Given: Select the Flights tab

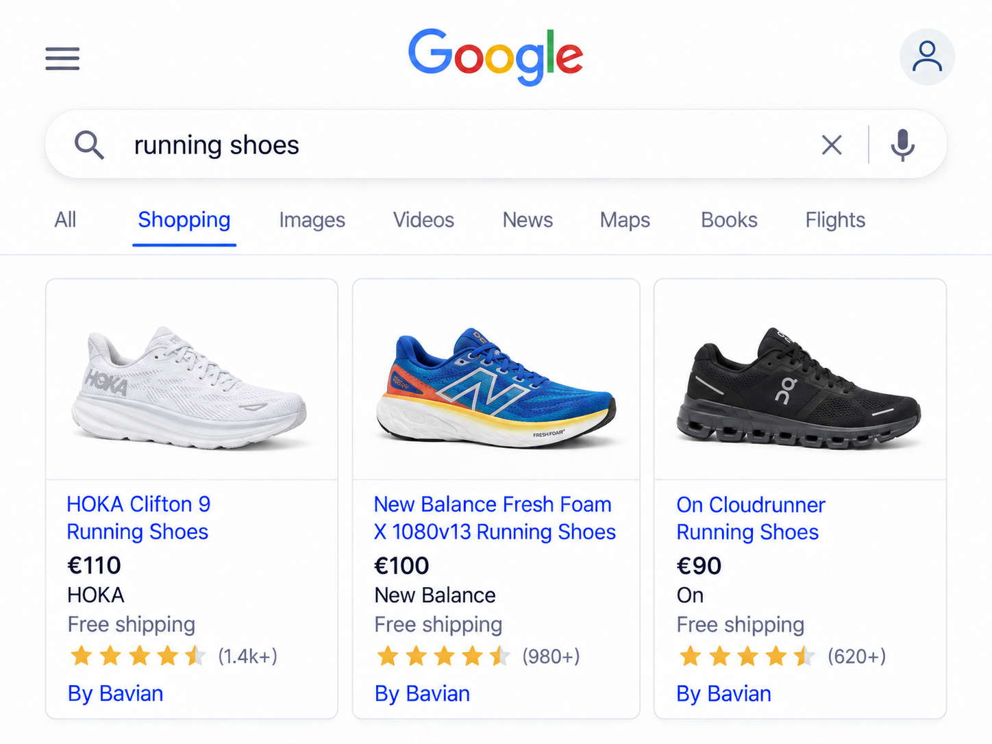Looking at the screenshot, I should point(835,220).
